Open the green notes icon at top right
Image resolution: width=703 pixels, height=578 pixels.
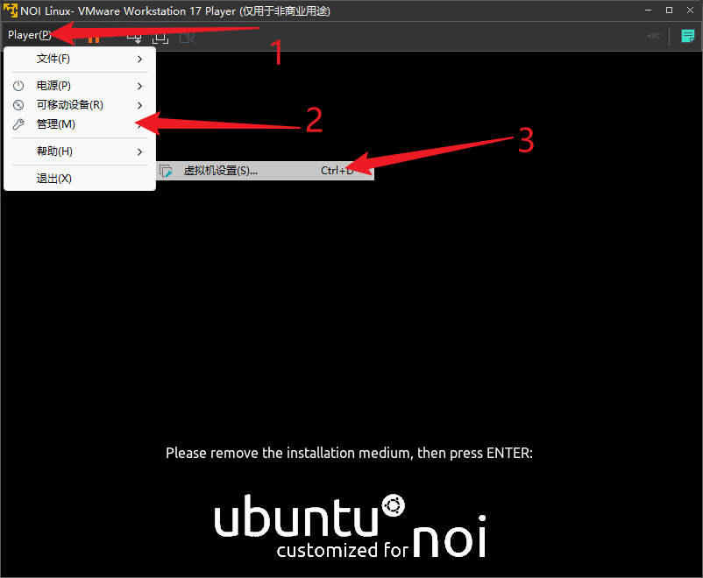(688, 36)
